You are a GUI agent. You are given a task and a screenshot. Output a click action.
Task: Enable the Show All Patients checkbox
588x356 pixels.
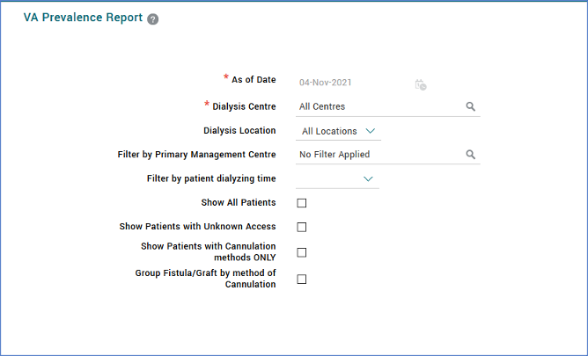302,203
